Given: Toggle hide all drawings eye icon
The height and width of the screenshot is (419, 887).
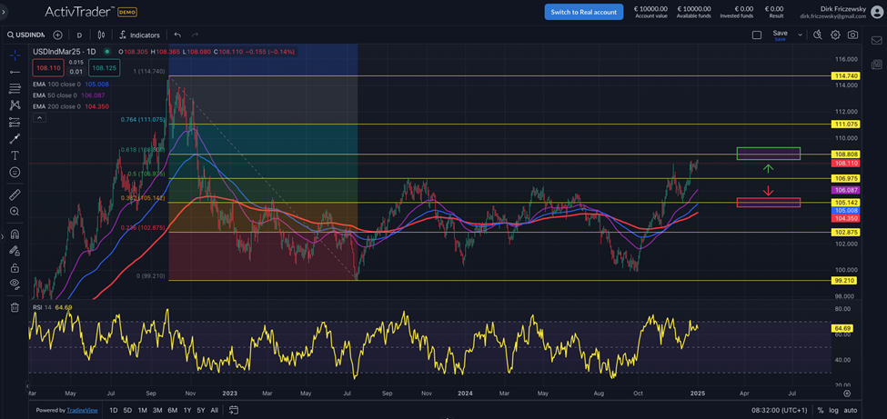Looking at the screenshot, I should (15, 284).
